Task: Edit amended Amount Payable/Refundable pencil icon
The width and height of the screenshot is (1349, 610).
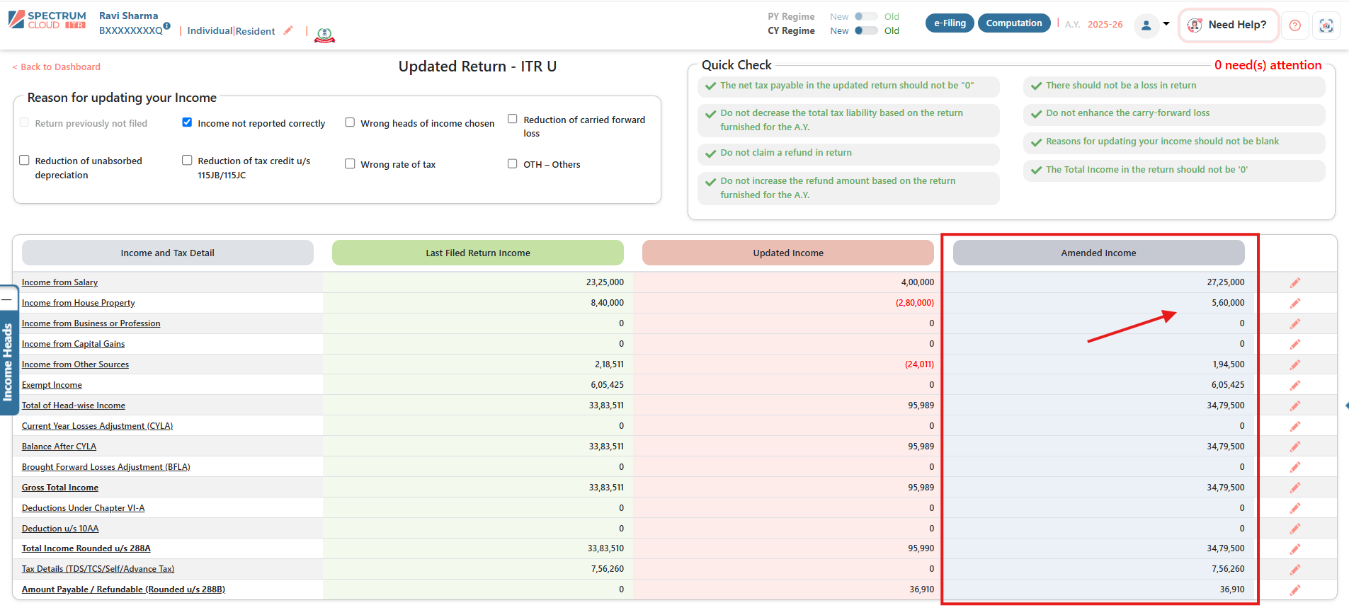Action: [x=1295, y=590]
